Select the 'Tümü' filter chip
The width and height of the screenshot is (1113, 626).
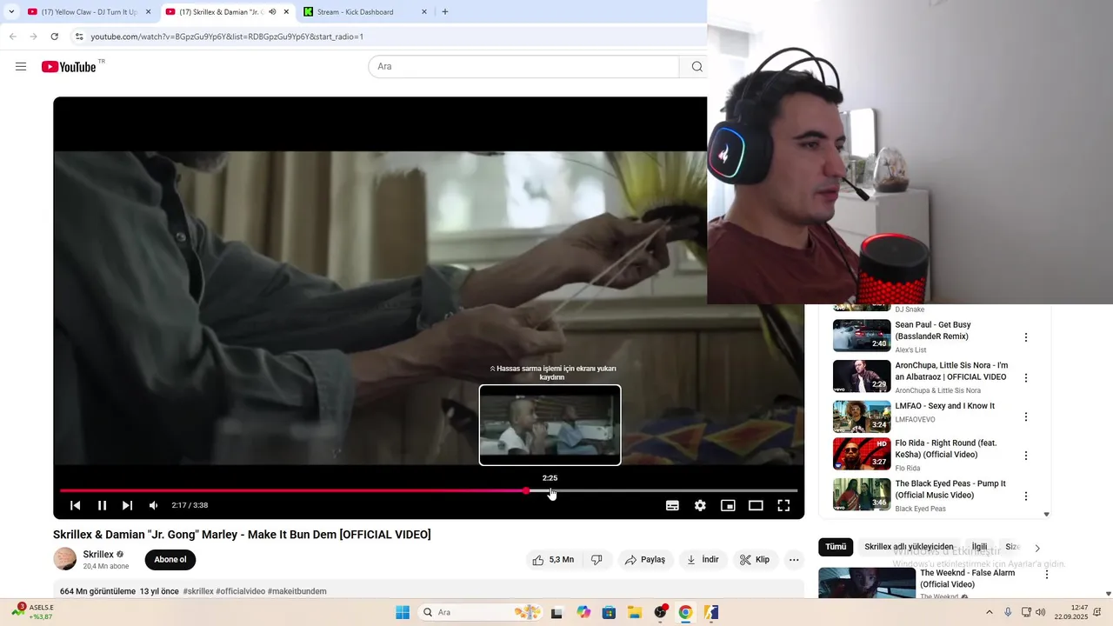[x=836, y=547]
